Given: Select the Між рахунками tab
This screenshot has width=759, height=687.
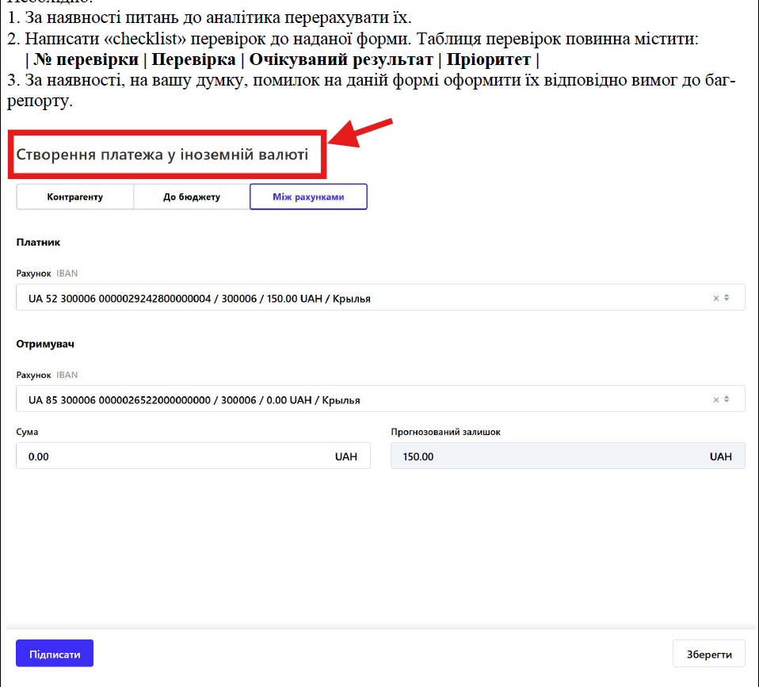Looking at the screenshot, I should click(308, 197).
